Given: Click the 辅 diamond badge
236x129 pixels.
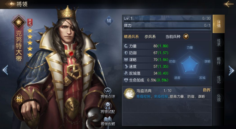Looking at the screenshot, I should (x=109, y=21).
